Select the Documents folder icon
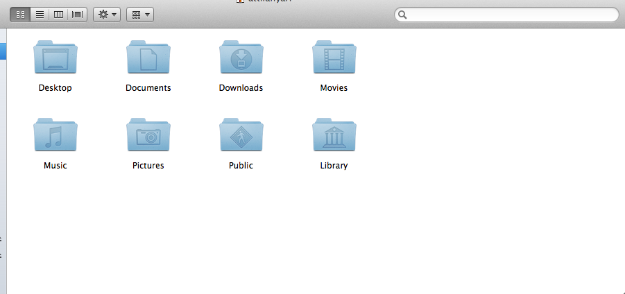625x294 pixels. pos(148,57)
